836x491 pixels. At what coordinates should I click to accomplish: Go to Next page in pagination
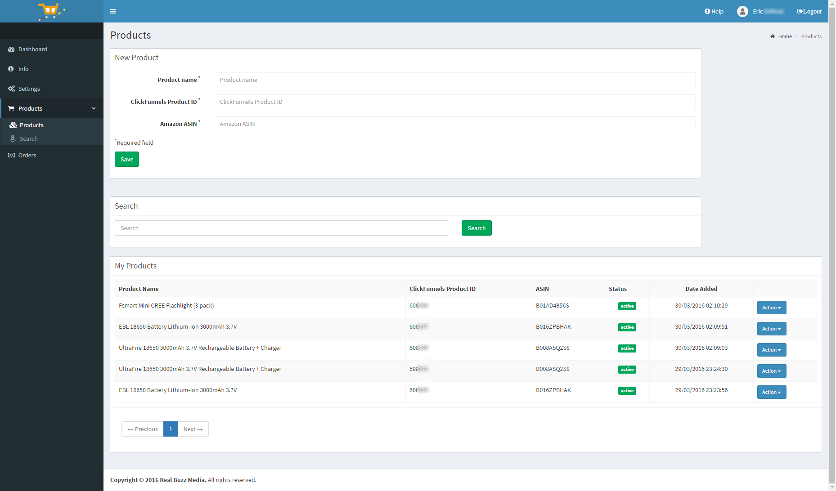click(x=193, y=429)
